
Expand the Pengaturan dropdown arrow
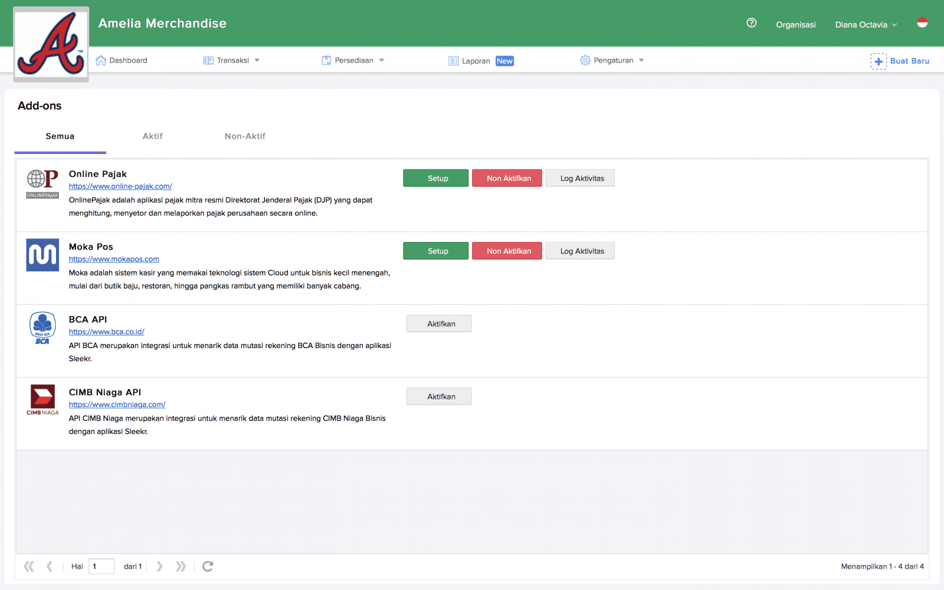641,60
